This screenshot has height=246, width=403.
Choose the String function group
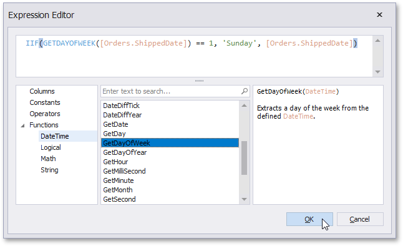point(49,170)
